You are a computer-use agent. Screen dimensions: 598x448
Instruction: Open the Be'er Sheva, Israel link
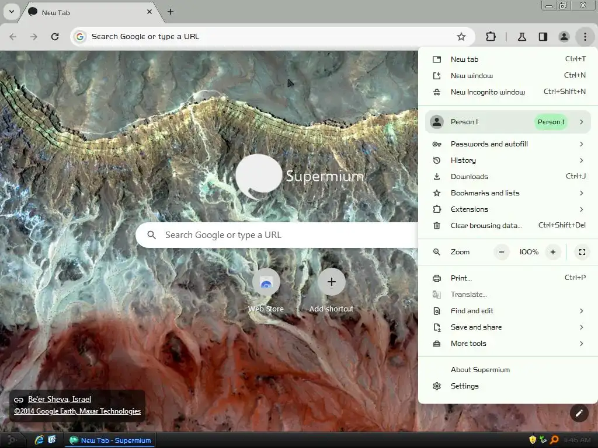[60, 399]
